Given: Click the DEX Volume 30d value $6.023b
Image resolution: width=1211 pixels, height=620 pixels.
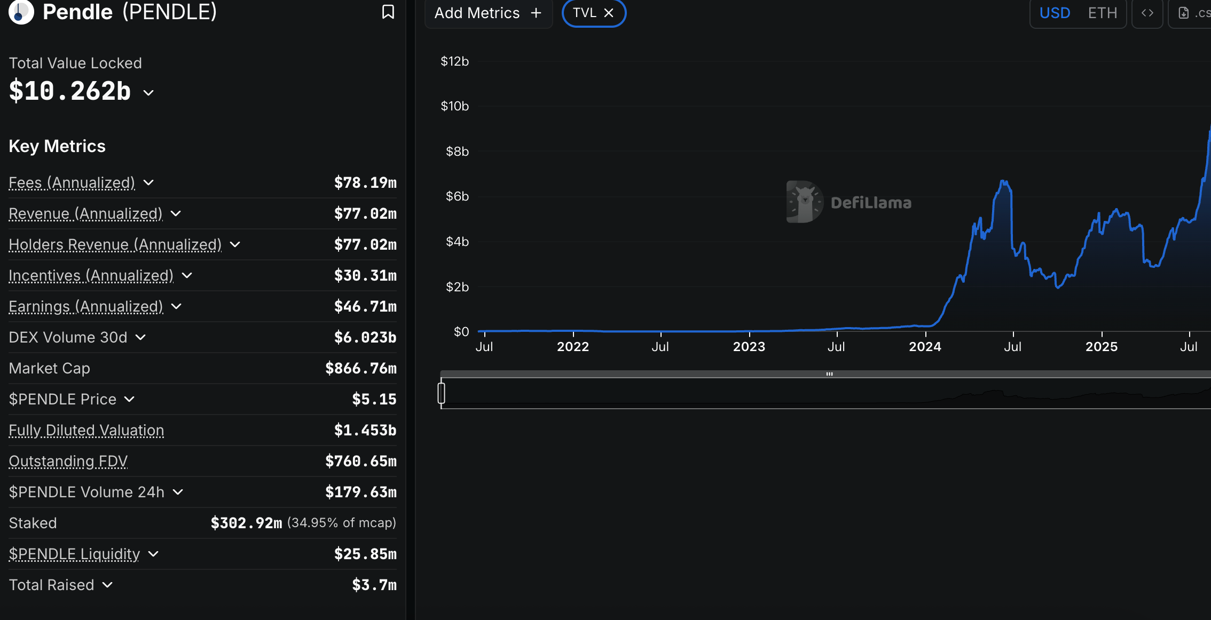Looking at the screenshot, I should 365,338.
